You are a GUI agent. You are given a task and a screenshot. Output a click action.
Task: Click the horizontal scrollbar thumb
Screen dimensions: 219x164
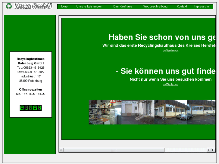(114, 150)
